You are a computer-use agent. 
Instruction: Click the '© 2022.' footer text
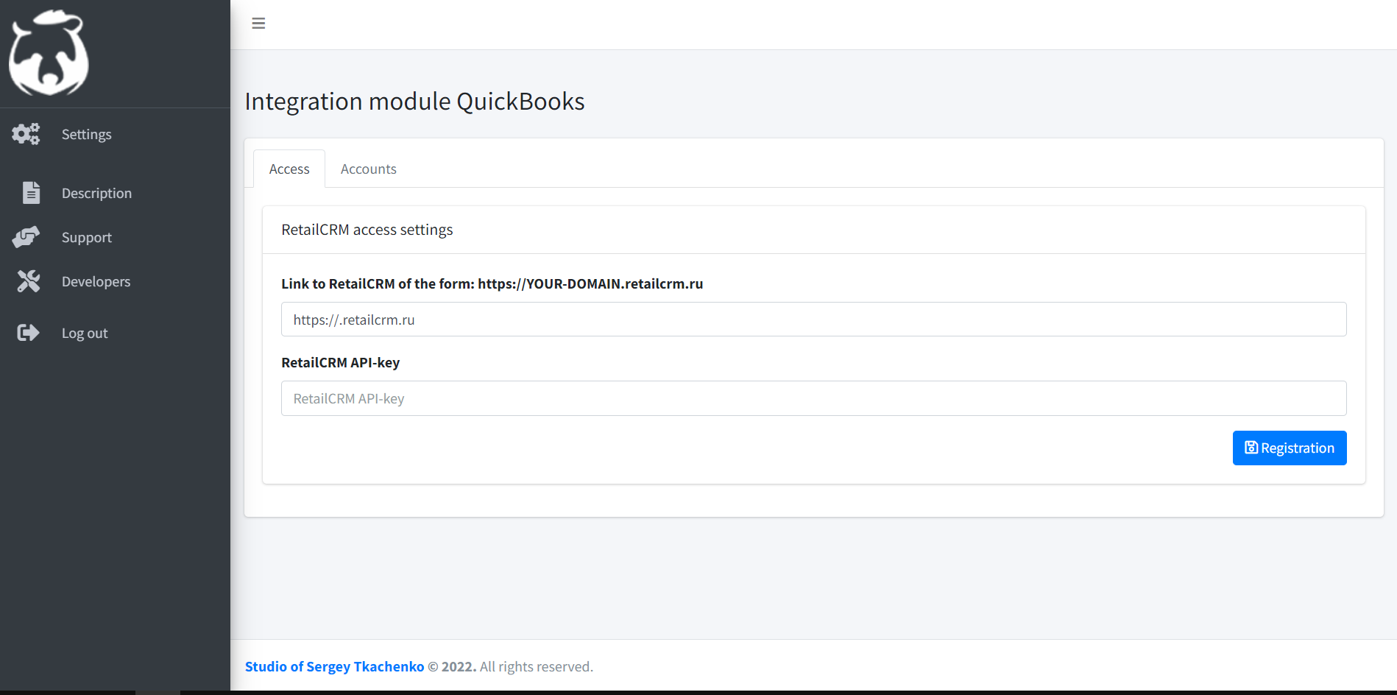tap(452, 666)
